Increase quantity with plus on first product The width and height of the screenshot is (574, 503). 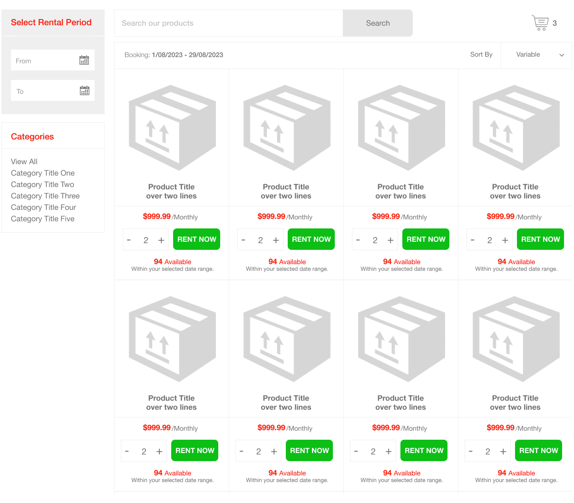tap(161, 240)
